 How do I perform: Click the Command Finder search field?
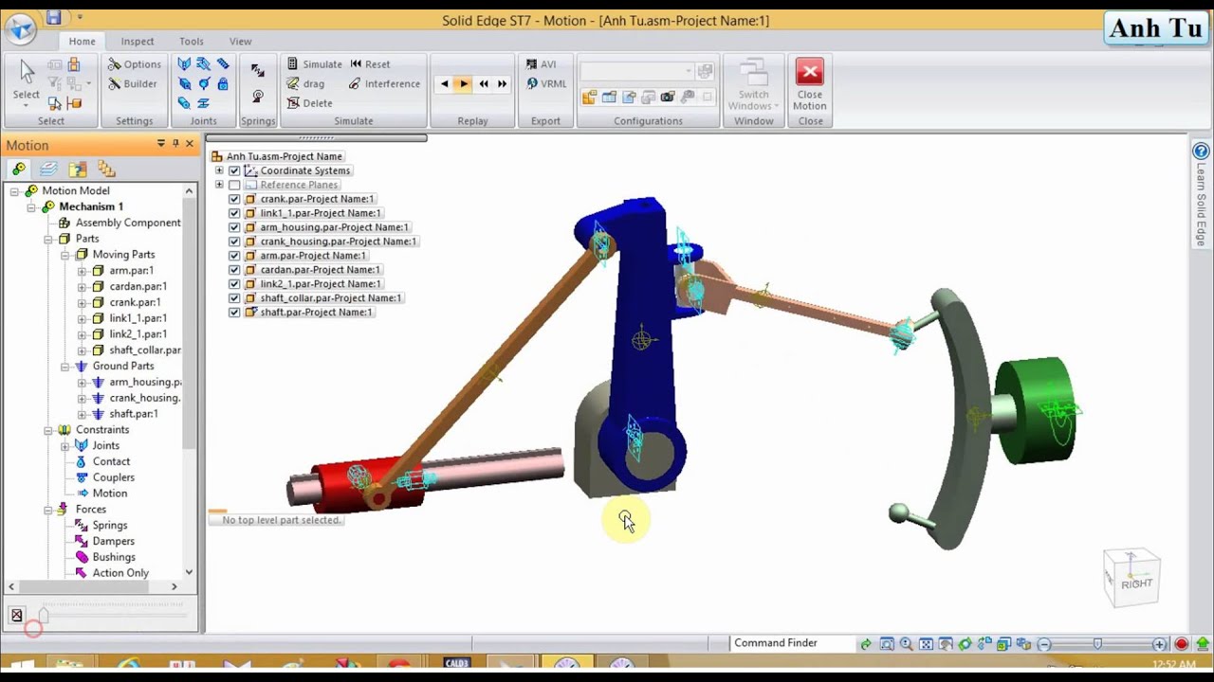coord(792,643)
